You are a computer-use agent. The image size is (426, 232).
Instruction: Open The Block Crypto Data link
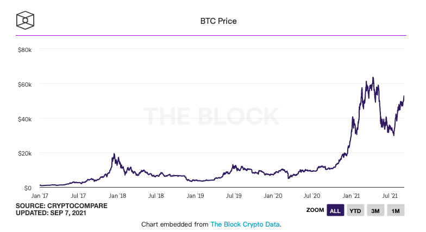(245, 224)
